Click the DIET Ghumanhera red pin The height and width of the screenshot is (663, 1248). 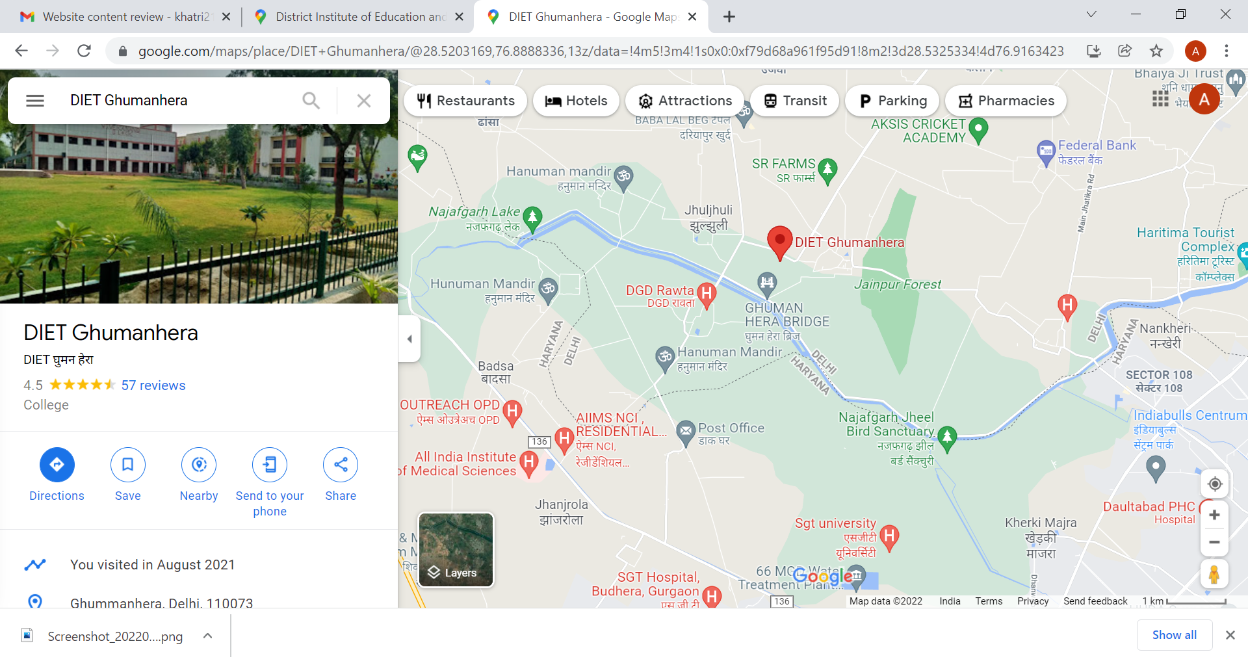pos(779,243)
